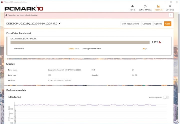Open the result Options button

(158, 24)
